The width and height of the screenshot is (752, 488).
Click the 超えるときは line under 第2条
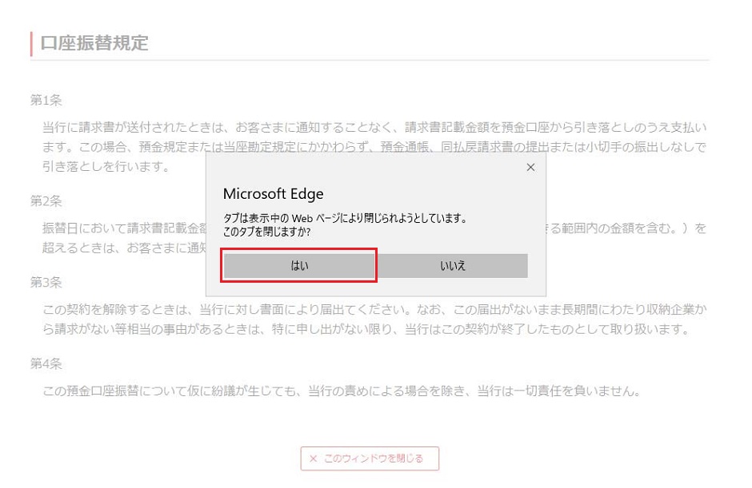pos(120,247)
